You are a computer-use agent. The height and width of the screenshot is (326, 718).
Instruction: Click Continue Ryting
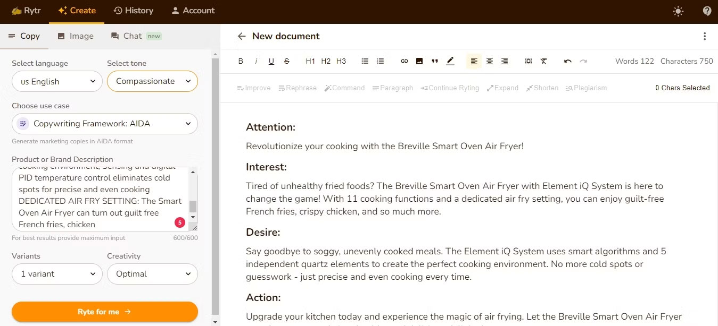pyautogui.click(x=450, y=88)
